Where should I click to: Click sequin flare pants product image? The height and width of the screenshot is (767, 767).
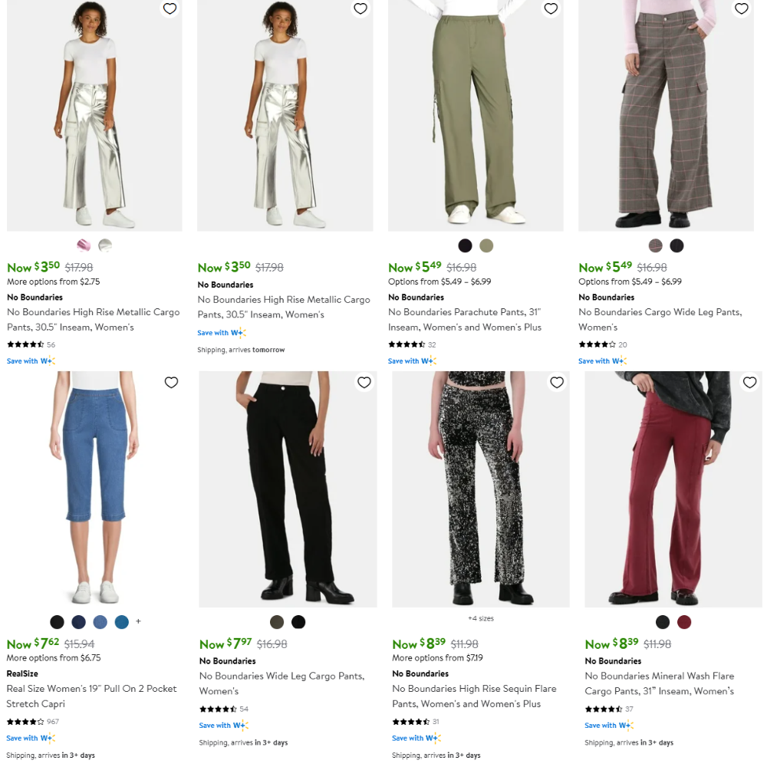(x=481, y=489)
